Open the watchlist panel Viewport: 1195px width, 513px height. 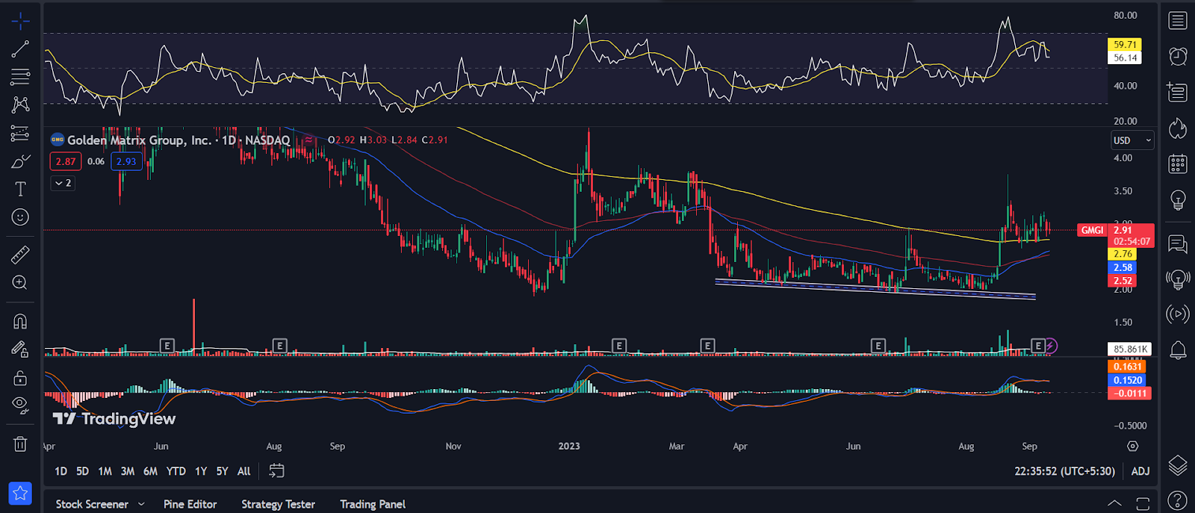pyautogui.click(x=1178, y=20)
